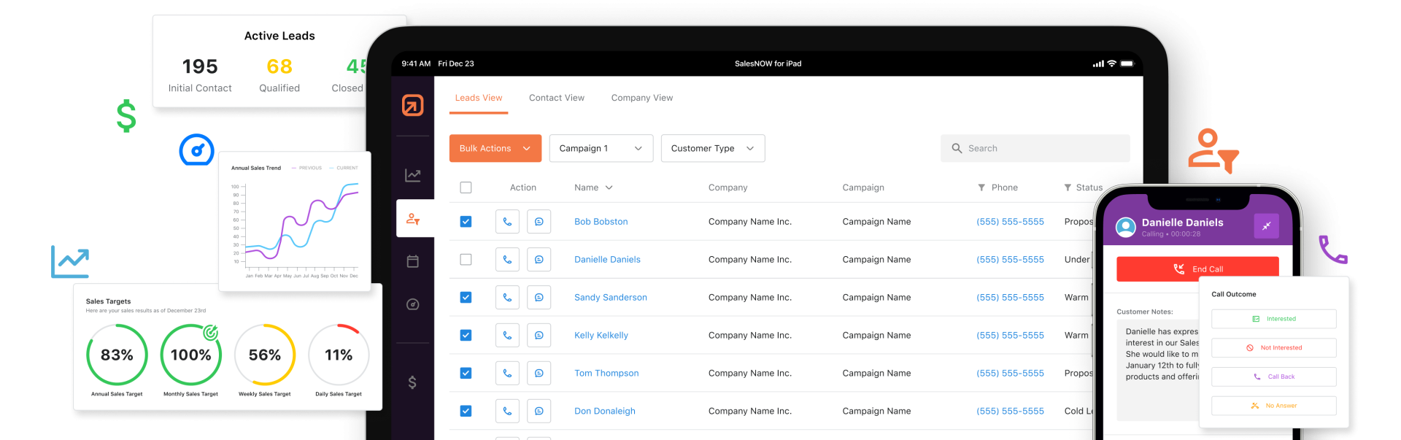Screen dimensions: 1401x440
Task: Click the Company column header
Action: coord(727,188)
